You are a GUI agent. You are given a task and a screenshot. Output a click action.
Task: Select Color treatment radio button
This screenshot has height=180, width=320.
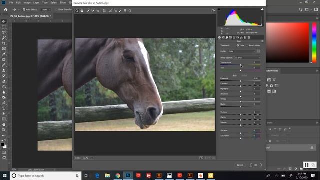(238, 45)
